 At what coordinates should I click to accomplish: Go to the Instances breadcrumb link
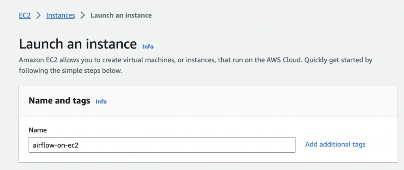pyautogui.click(x=60, y=15)
